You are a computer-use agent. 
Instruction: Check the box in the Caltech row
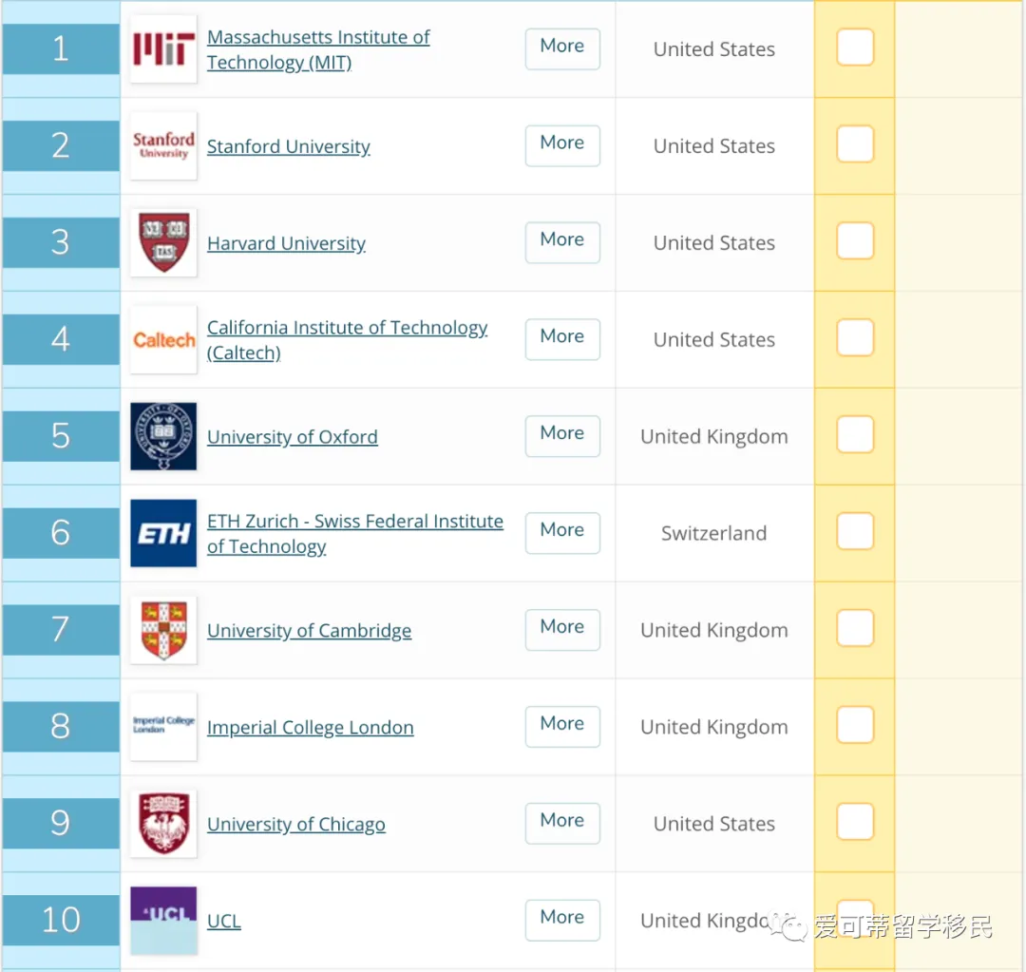tap(855, 337)
